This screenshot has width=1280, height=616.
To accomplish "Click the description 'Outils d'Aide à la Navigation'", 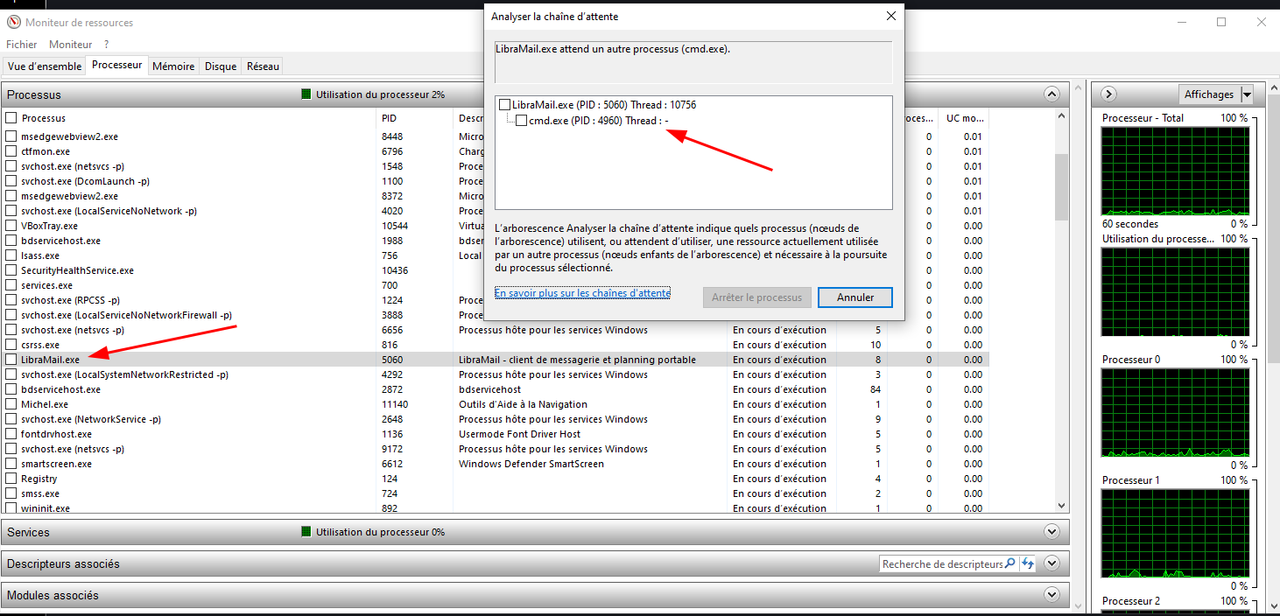I will (x=523, y=404).
